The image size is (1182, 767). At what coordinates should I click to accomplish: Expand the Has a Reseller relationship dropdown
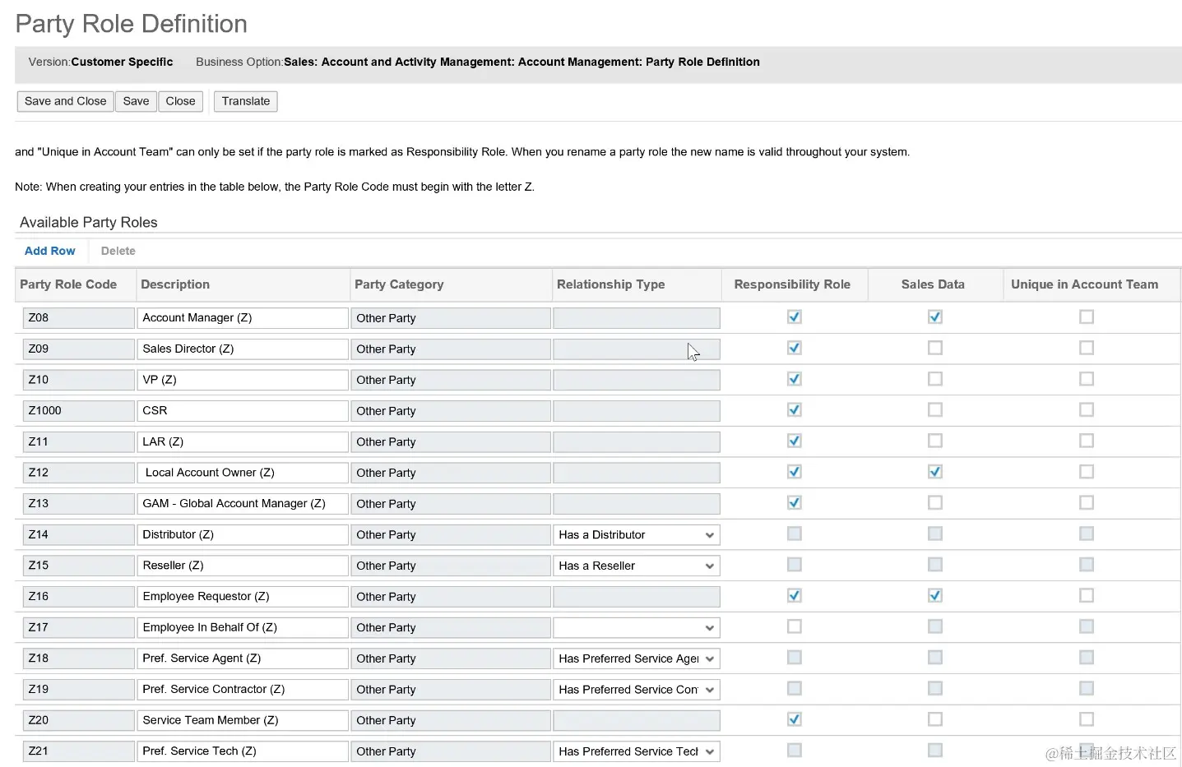[x=709, y=566]
